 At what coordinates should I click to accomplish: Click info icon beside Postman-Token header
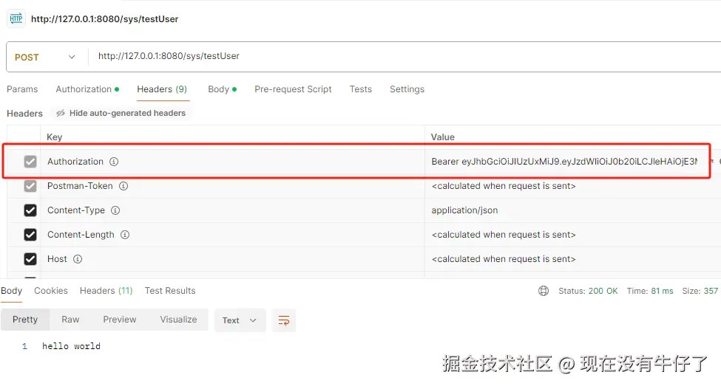pos(123,186)
